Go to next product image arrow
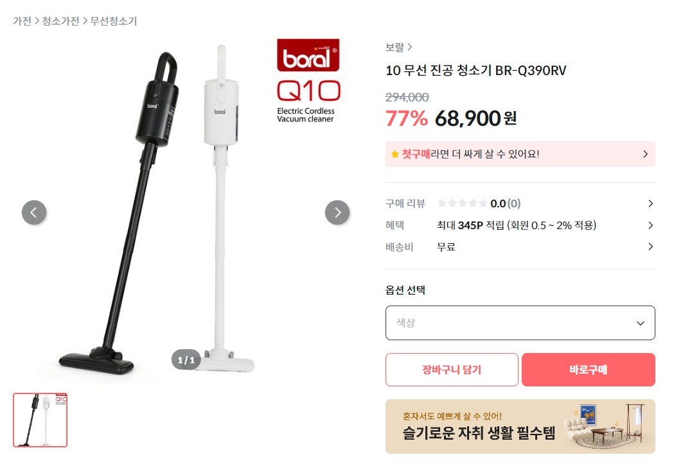 [337, 212]
